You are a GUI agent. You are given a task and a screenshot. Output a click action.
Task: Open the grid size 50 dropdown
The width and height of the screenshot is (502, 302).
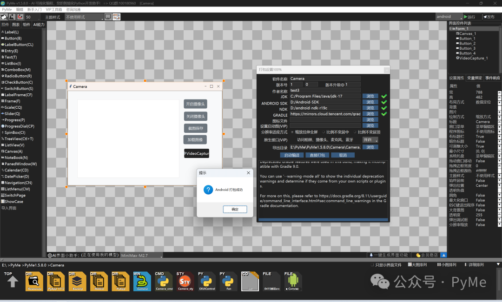33,17
